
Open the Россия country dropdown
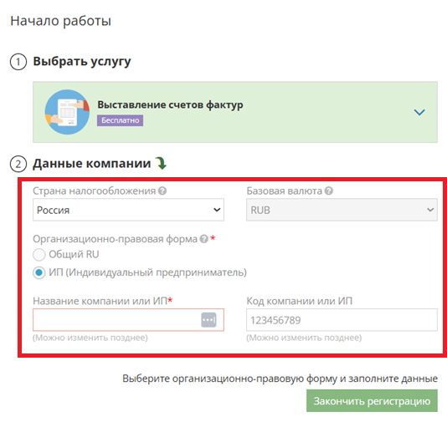click(128, 210)
